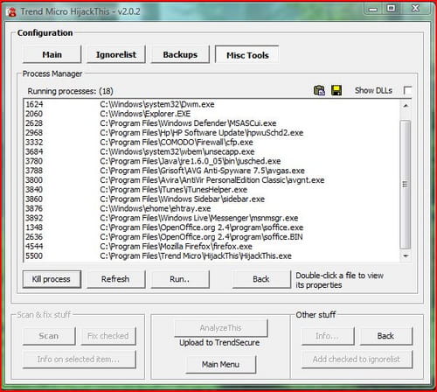The height and width of the screenshot is (392, 437).
Task: Click Back in Other stuff section
Action: coord(386,336)
